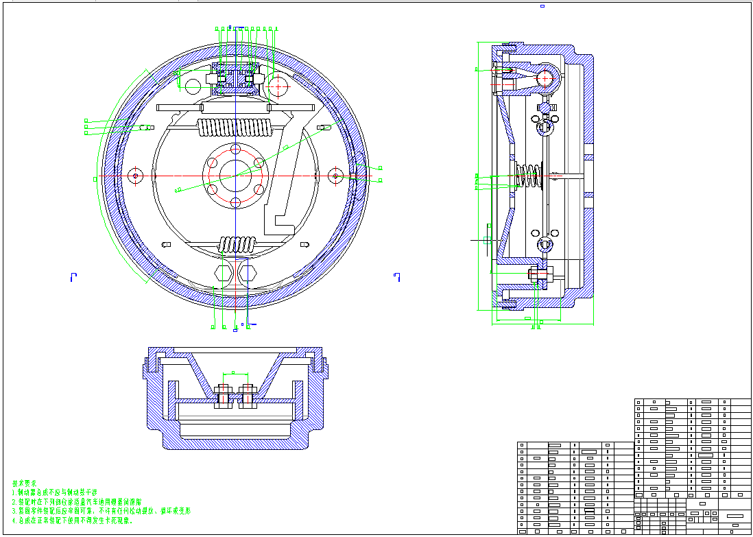This screenshot has width=753, height=537.
Task: Select the blue section mark left of drum
Action: tap(73, 276)
